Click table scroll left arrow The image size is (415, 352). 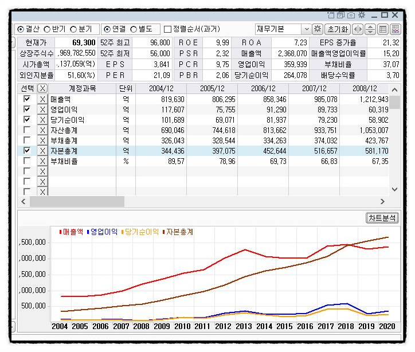point(24,202)
